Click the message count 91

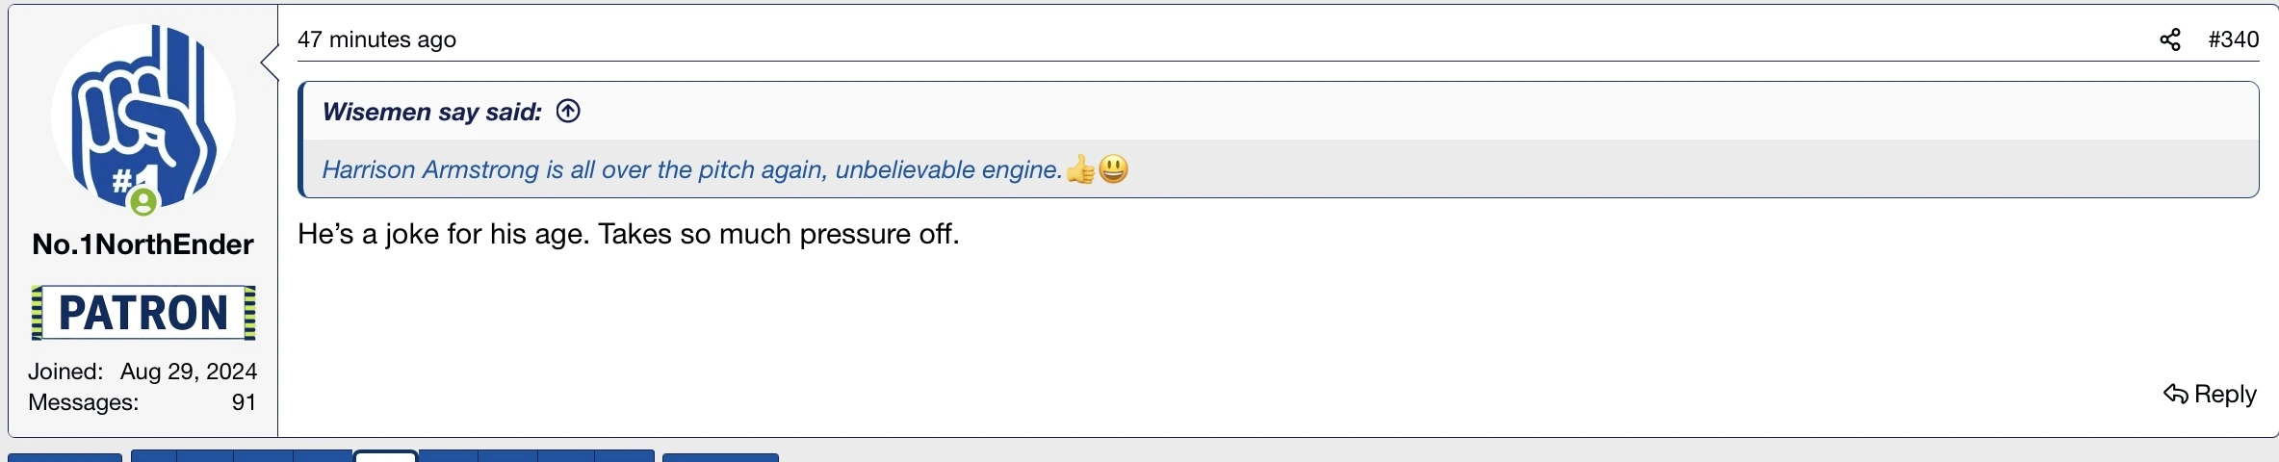(244, 402)
